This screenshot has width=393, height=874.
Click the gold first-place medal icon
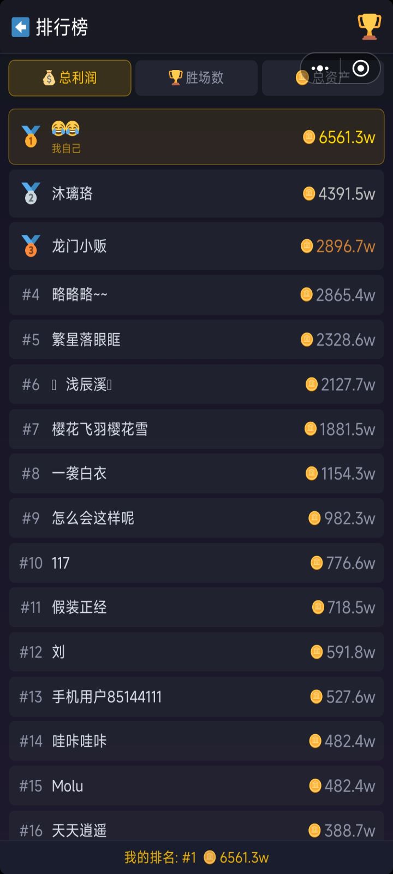pyautogui.click(x=31, y=137)
